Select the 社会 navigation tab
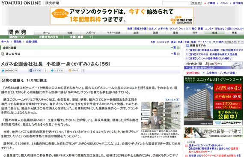Image resolution: width=244 pixels, height=157 pixels. pyautogui.click(x=70, y=33)
